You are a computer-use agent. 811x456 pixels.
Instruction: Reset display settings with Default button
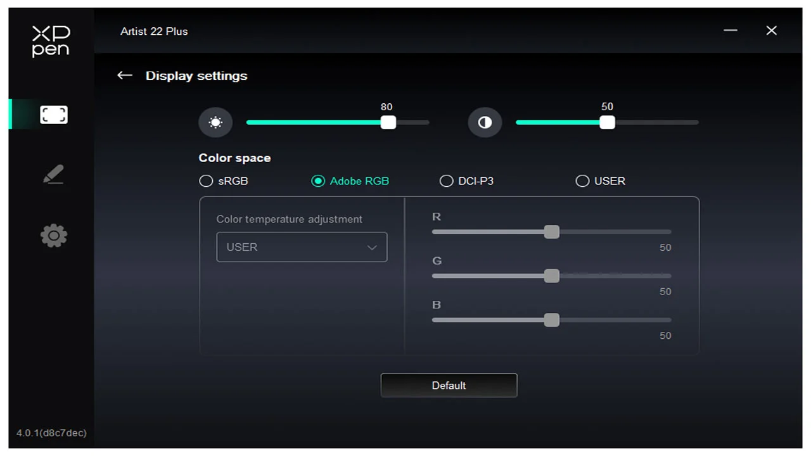[449, 385]
